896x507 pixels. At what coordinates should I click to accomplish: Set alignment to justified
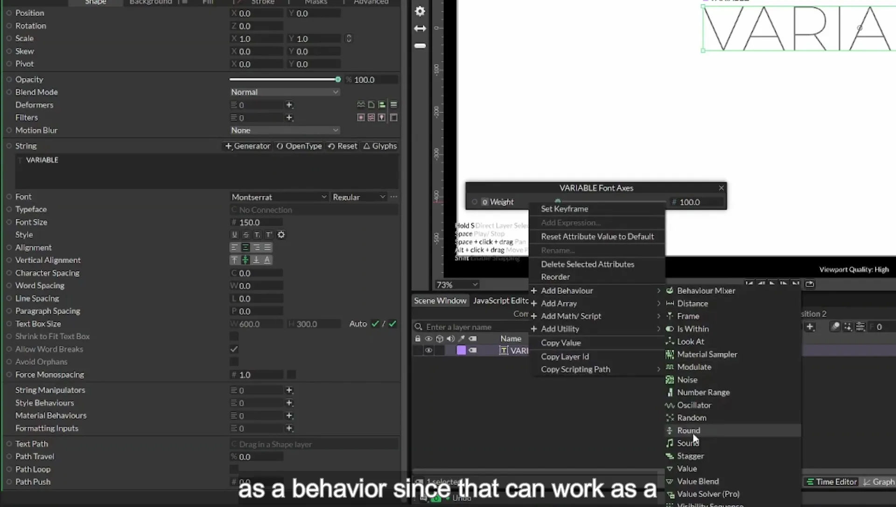pos(267,247)
